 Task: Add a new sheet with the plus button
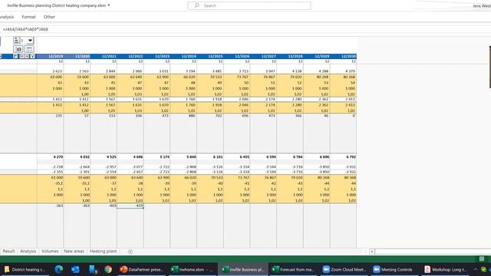pyautogui.click(x=130, y=251)
